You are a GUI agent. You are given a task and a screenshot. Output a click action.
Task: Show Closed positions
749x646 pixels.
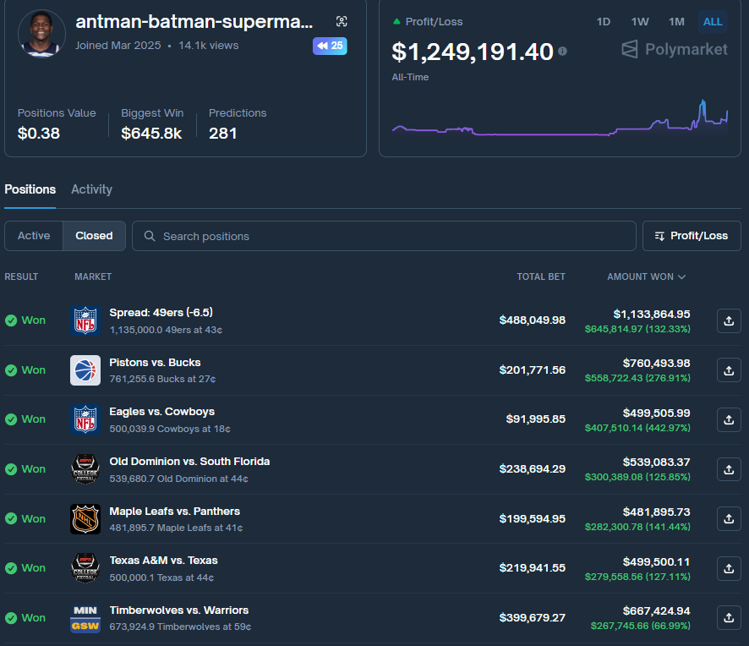(x=94, y=236)
